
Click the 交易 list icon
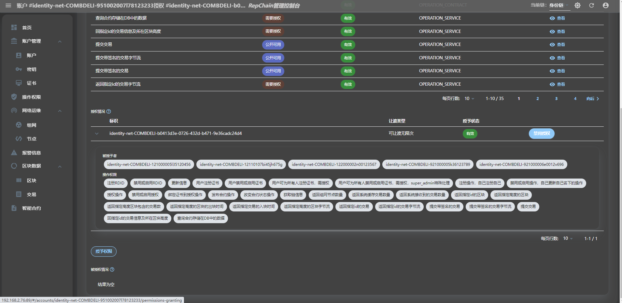point(19,194)
